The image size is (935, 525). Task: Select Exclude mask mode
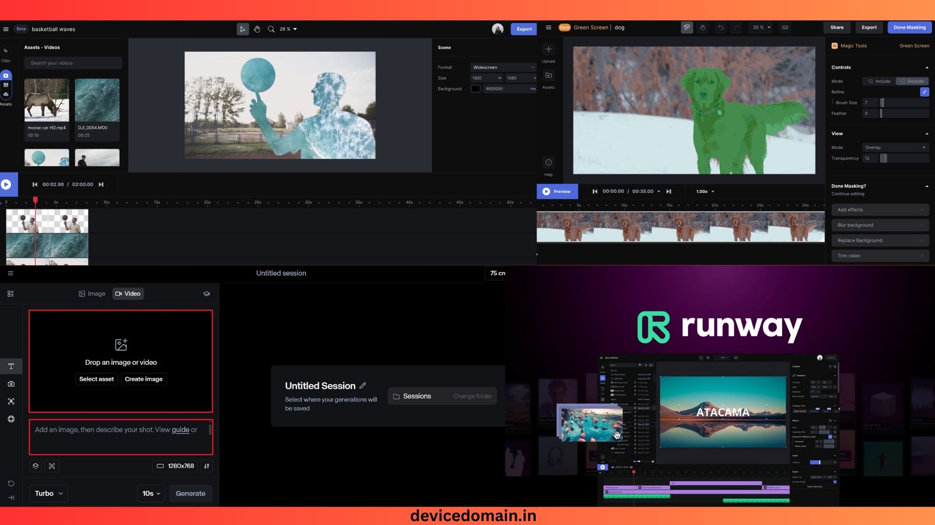tap(912, 81)
